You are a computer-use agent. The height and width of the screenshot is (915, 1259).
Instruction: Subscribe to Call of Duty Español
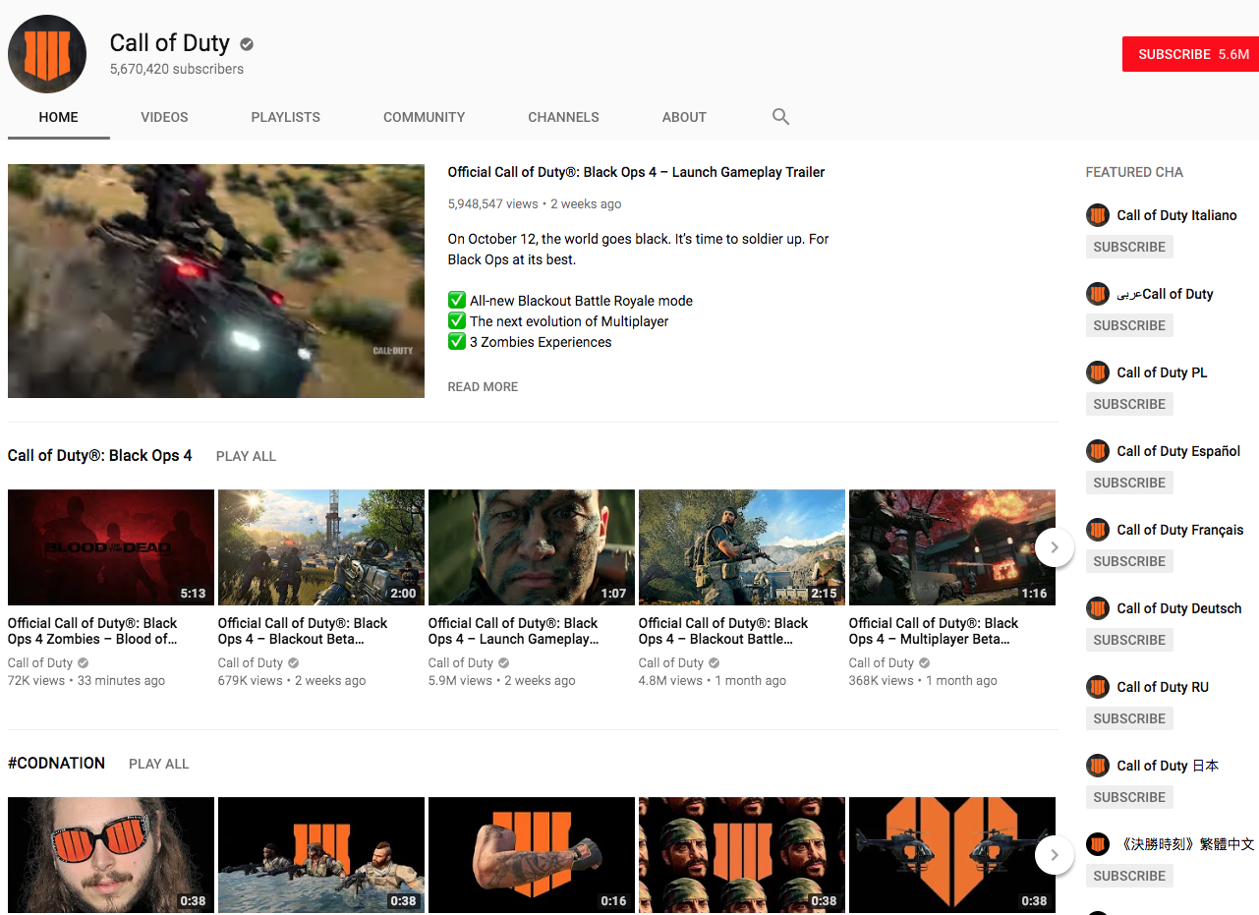click(1129, 483)
